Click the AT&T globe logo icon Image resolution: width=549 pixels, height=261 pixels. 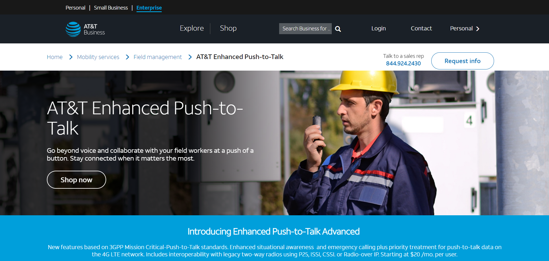(73, 29)
